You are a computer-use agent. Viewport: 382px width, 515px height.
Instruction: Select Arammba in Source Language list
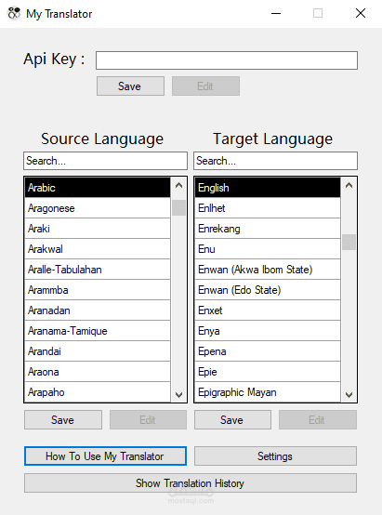coord(98,290)
